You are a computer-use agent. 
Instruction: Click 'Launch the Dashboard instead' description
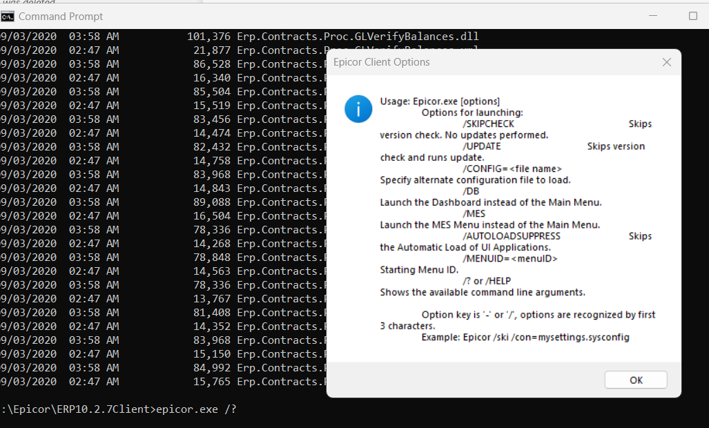[x=491, y=202]
